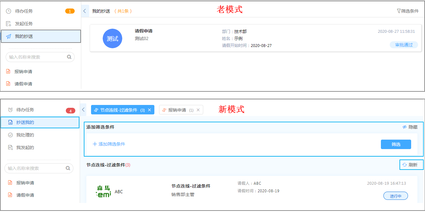Image resolution: width=425 pixels, height=214 pixels.
Task: Click the + 添加筛选条件 link
Action: tap(109, 144)
